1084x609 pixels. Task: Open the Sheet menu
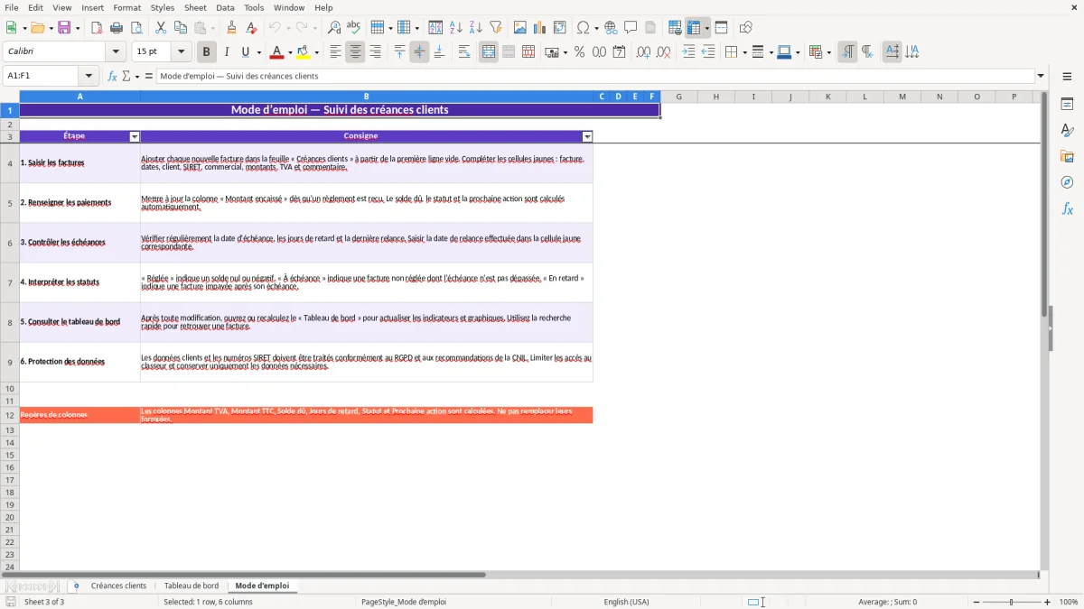(195, 7)
